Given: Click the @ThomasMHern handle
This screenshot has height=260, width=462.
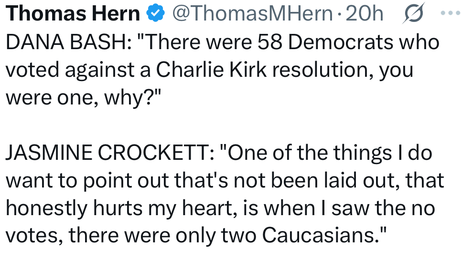Looking at the screenshot, I should (x=251, y=14).
